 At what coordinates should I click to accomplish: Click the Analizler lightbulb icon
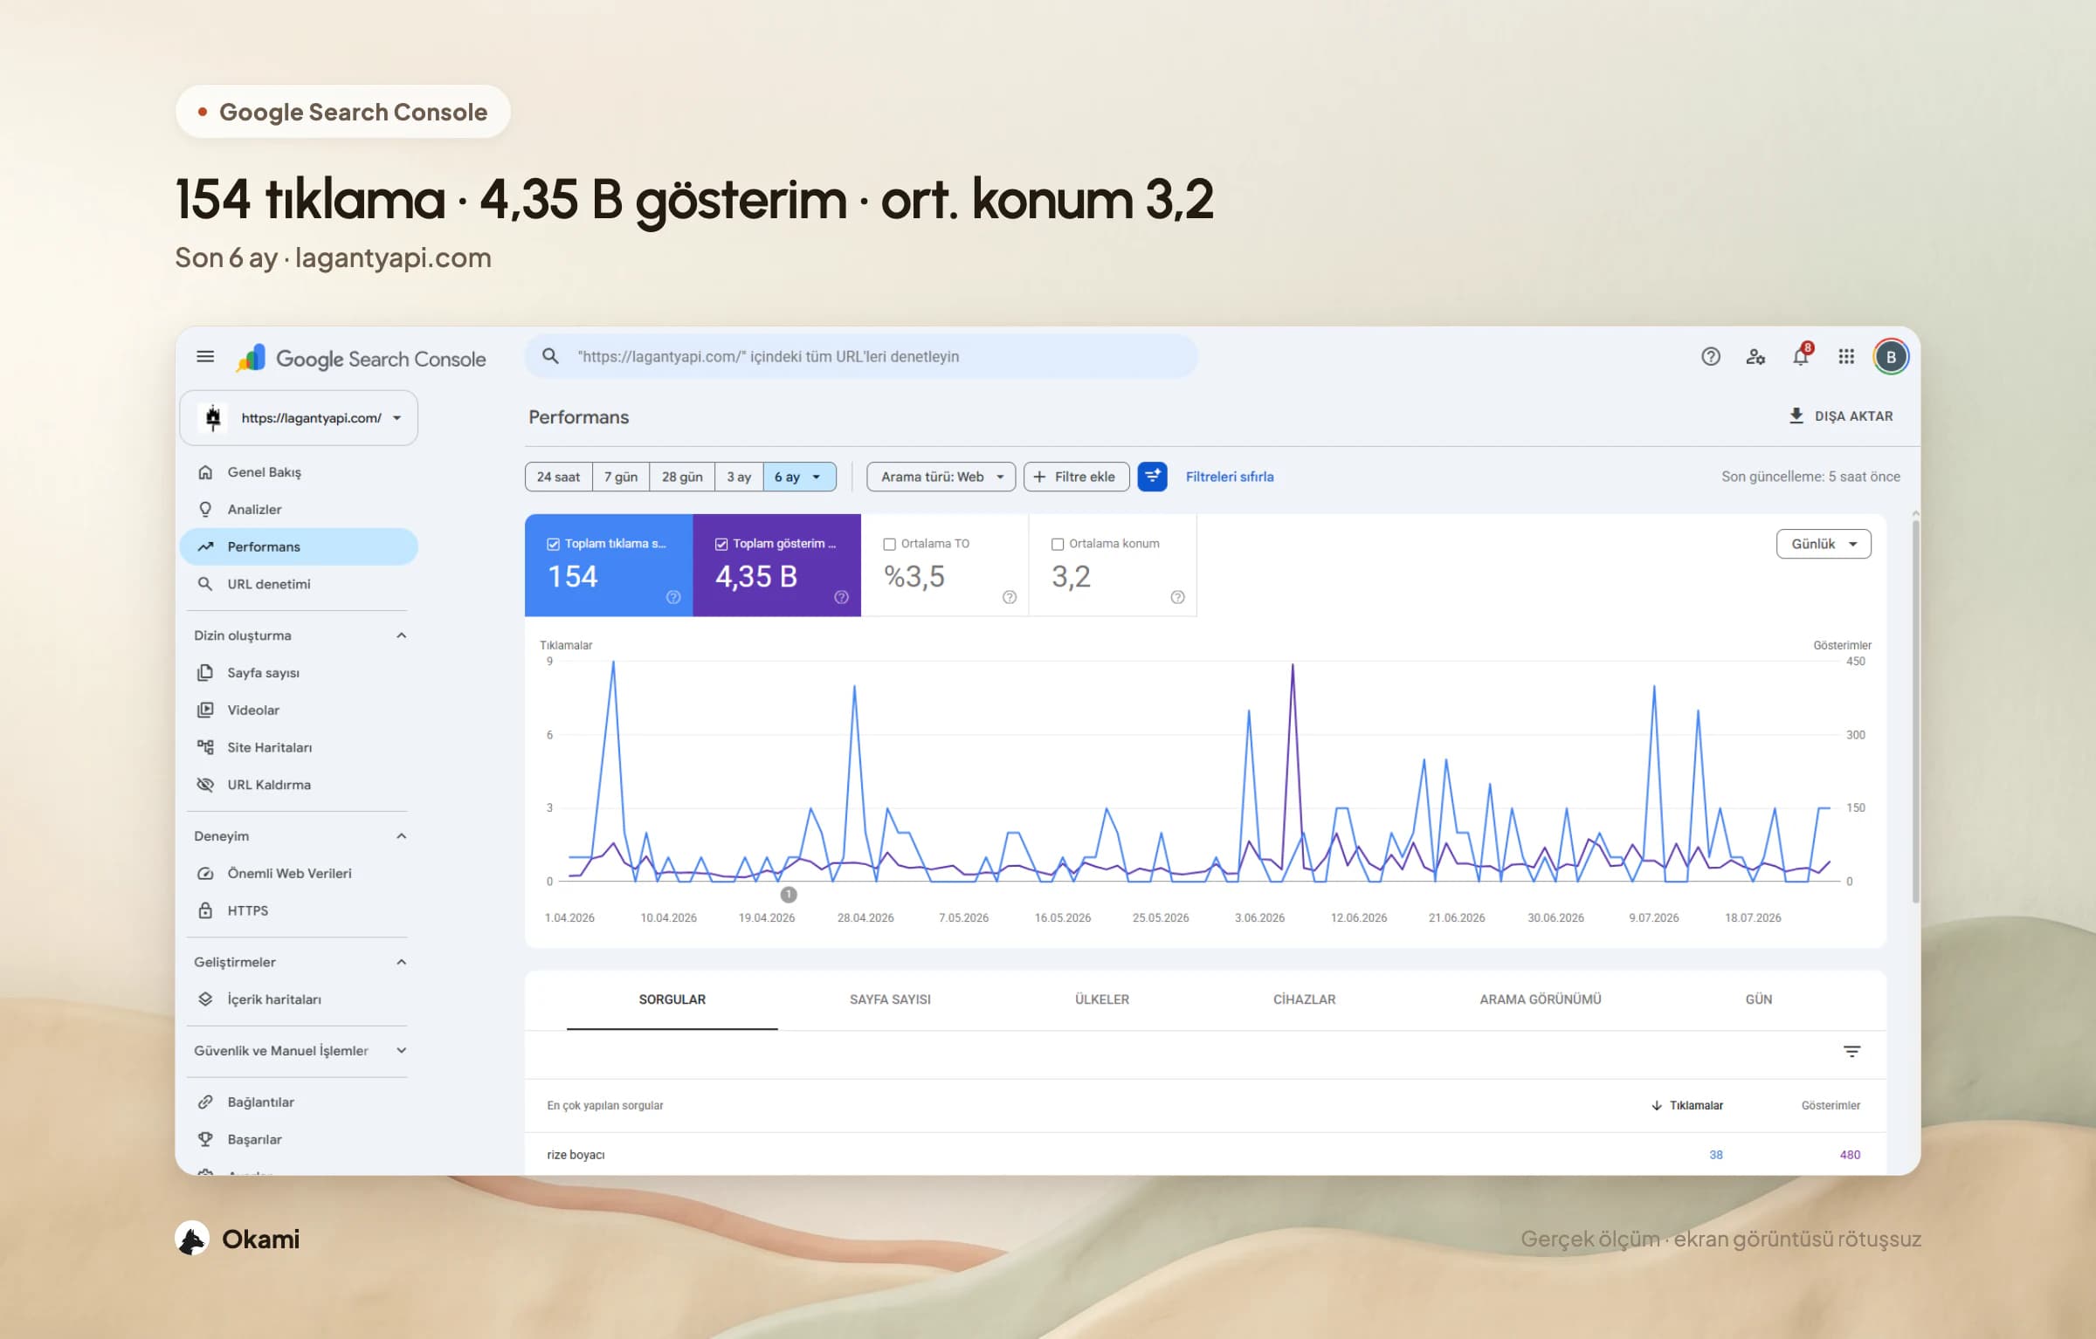tap(205, 509)
